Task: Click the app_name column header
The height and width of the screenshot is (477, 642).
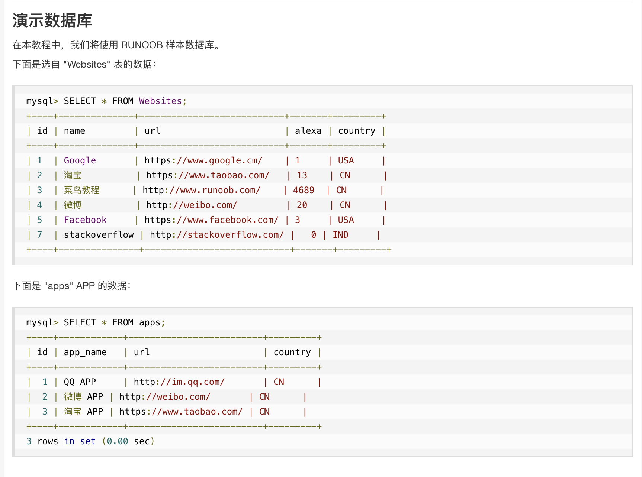Action: tap(85, 352)
